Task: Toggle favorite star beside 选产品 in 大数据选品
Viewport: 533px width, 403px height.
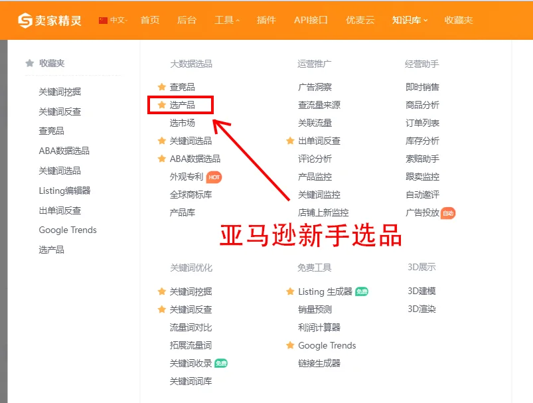Action: tap(162, 105)
